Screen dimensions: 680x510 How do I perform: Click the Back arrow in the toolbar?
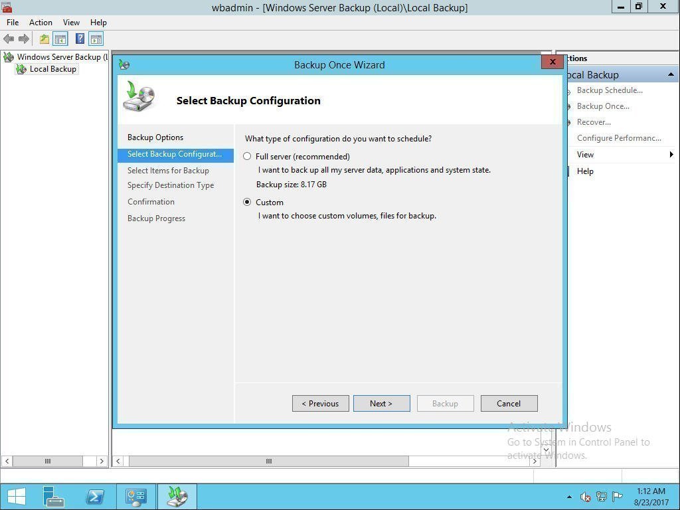tap(9, 39)
